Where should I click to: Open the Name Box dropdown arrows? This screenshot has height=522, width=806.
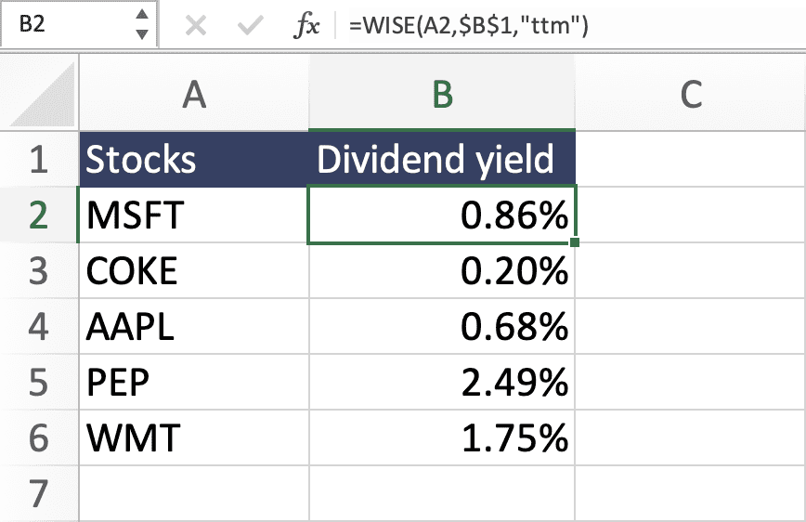[141, 25]
